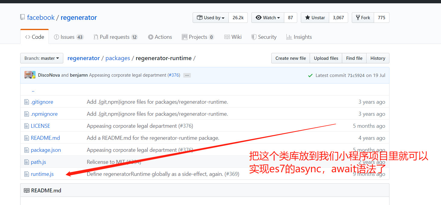
Task: Click the 775 forks count
Action: [x=382, y=18]
